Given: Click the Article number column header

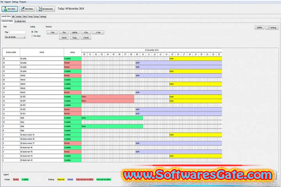Looking at the screenshot, I should 11,52.
